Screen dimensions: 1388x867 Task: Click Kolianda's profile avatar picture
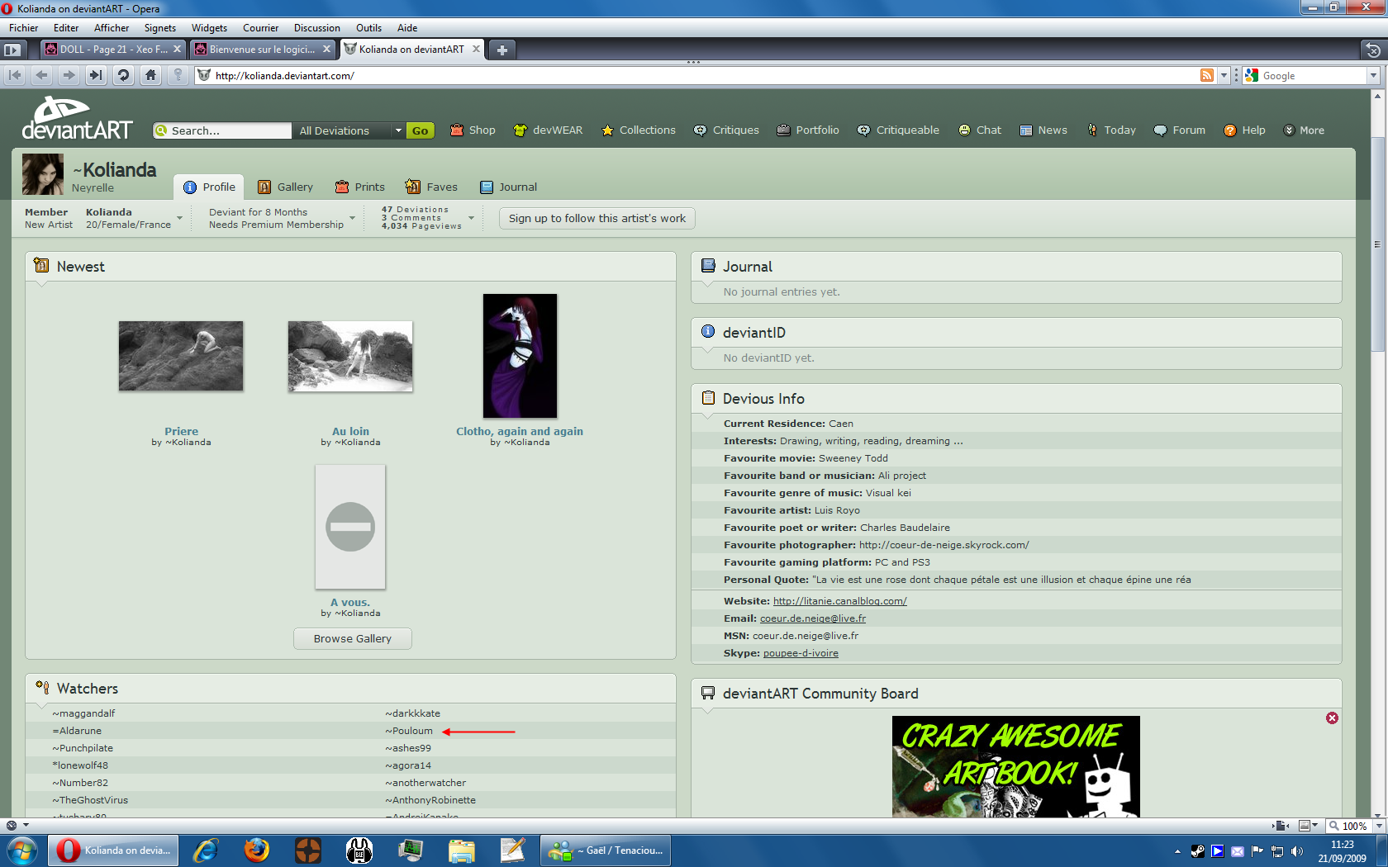[42, 174]
